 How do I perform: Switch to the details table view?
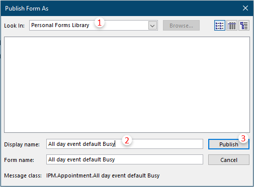click(x=232, y=26)
